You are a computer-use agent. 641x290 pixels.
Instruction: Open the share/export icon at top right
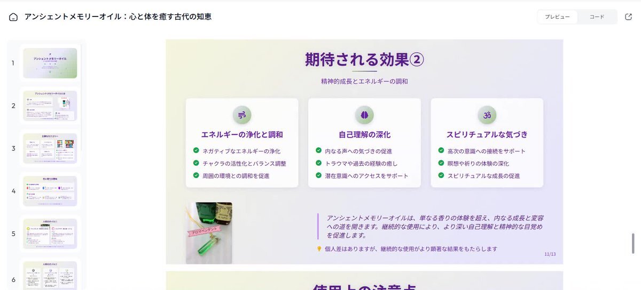(x=628, y=17)
